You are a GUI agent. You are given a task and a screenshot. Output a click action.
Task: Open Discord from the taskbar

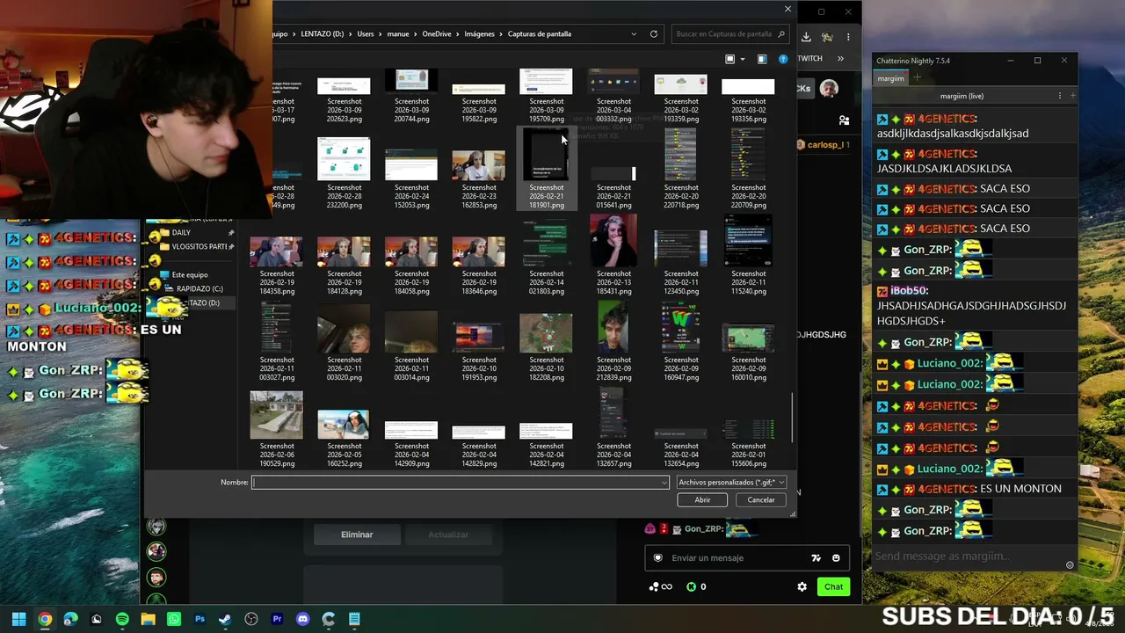tap(302, 619)
